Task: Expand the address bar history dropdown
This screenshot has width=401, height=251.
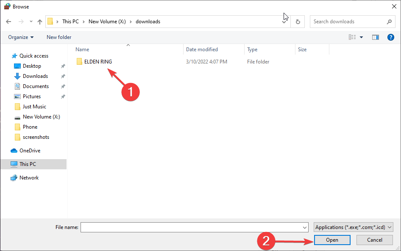Action: 284,22
